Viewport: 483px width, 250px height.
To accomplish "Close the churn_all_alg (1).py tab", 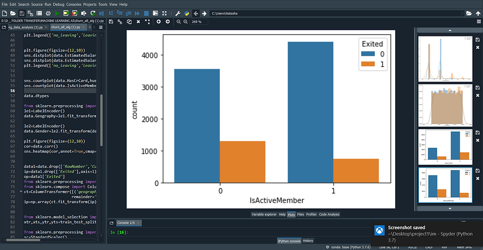I will point(83,28).
